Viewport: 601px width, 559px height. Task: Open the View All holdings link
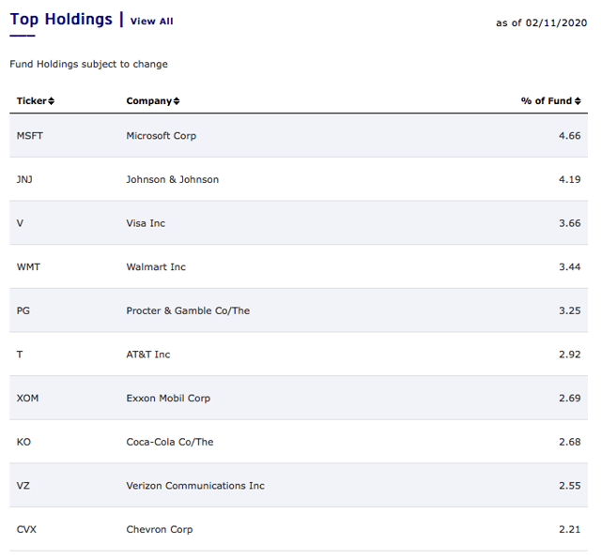pos(152,21)
